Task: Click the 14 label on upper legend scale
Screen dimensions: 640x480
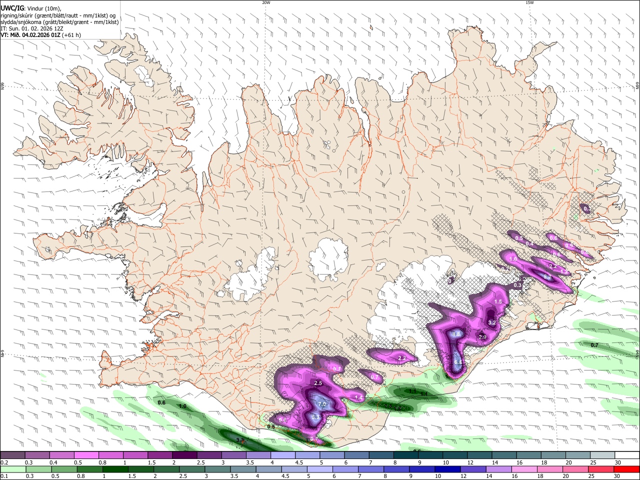Action: pos(494,462)
